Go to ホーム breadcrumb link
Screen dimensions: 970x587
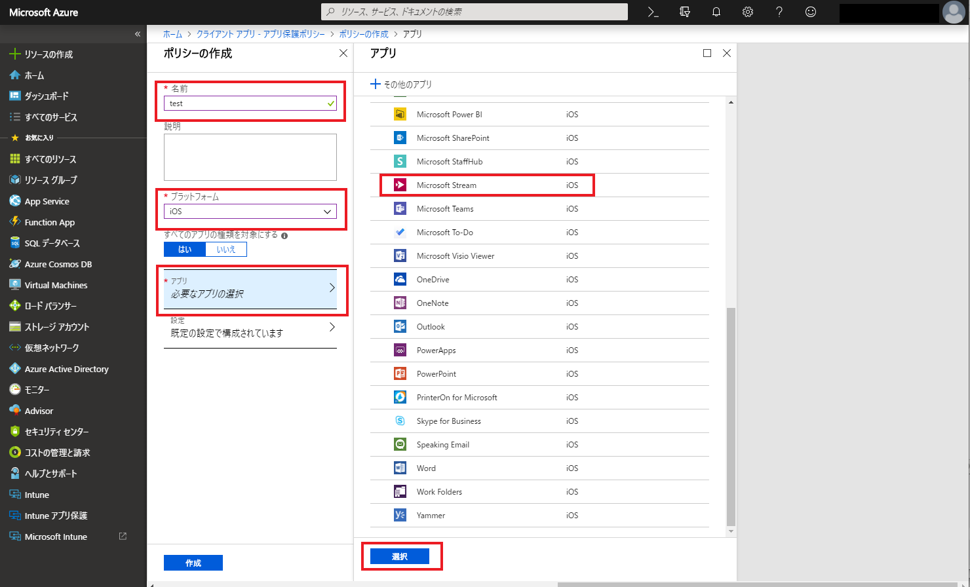(x=172, y=34)
